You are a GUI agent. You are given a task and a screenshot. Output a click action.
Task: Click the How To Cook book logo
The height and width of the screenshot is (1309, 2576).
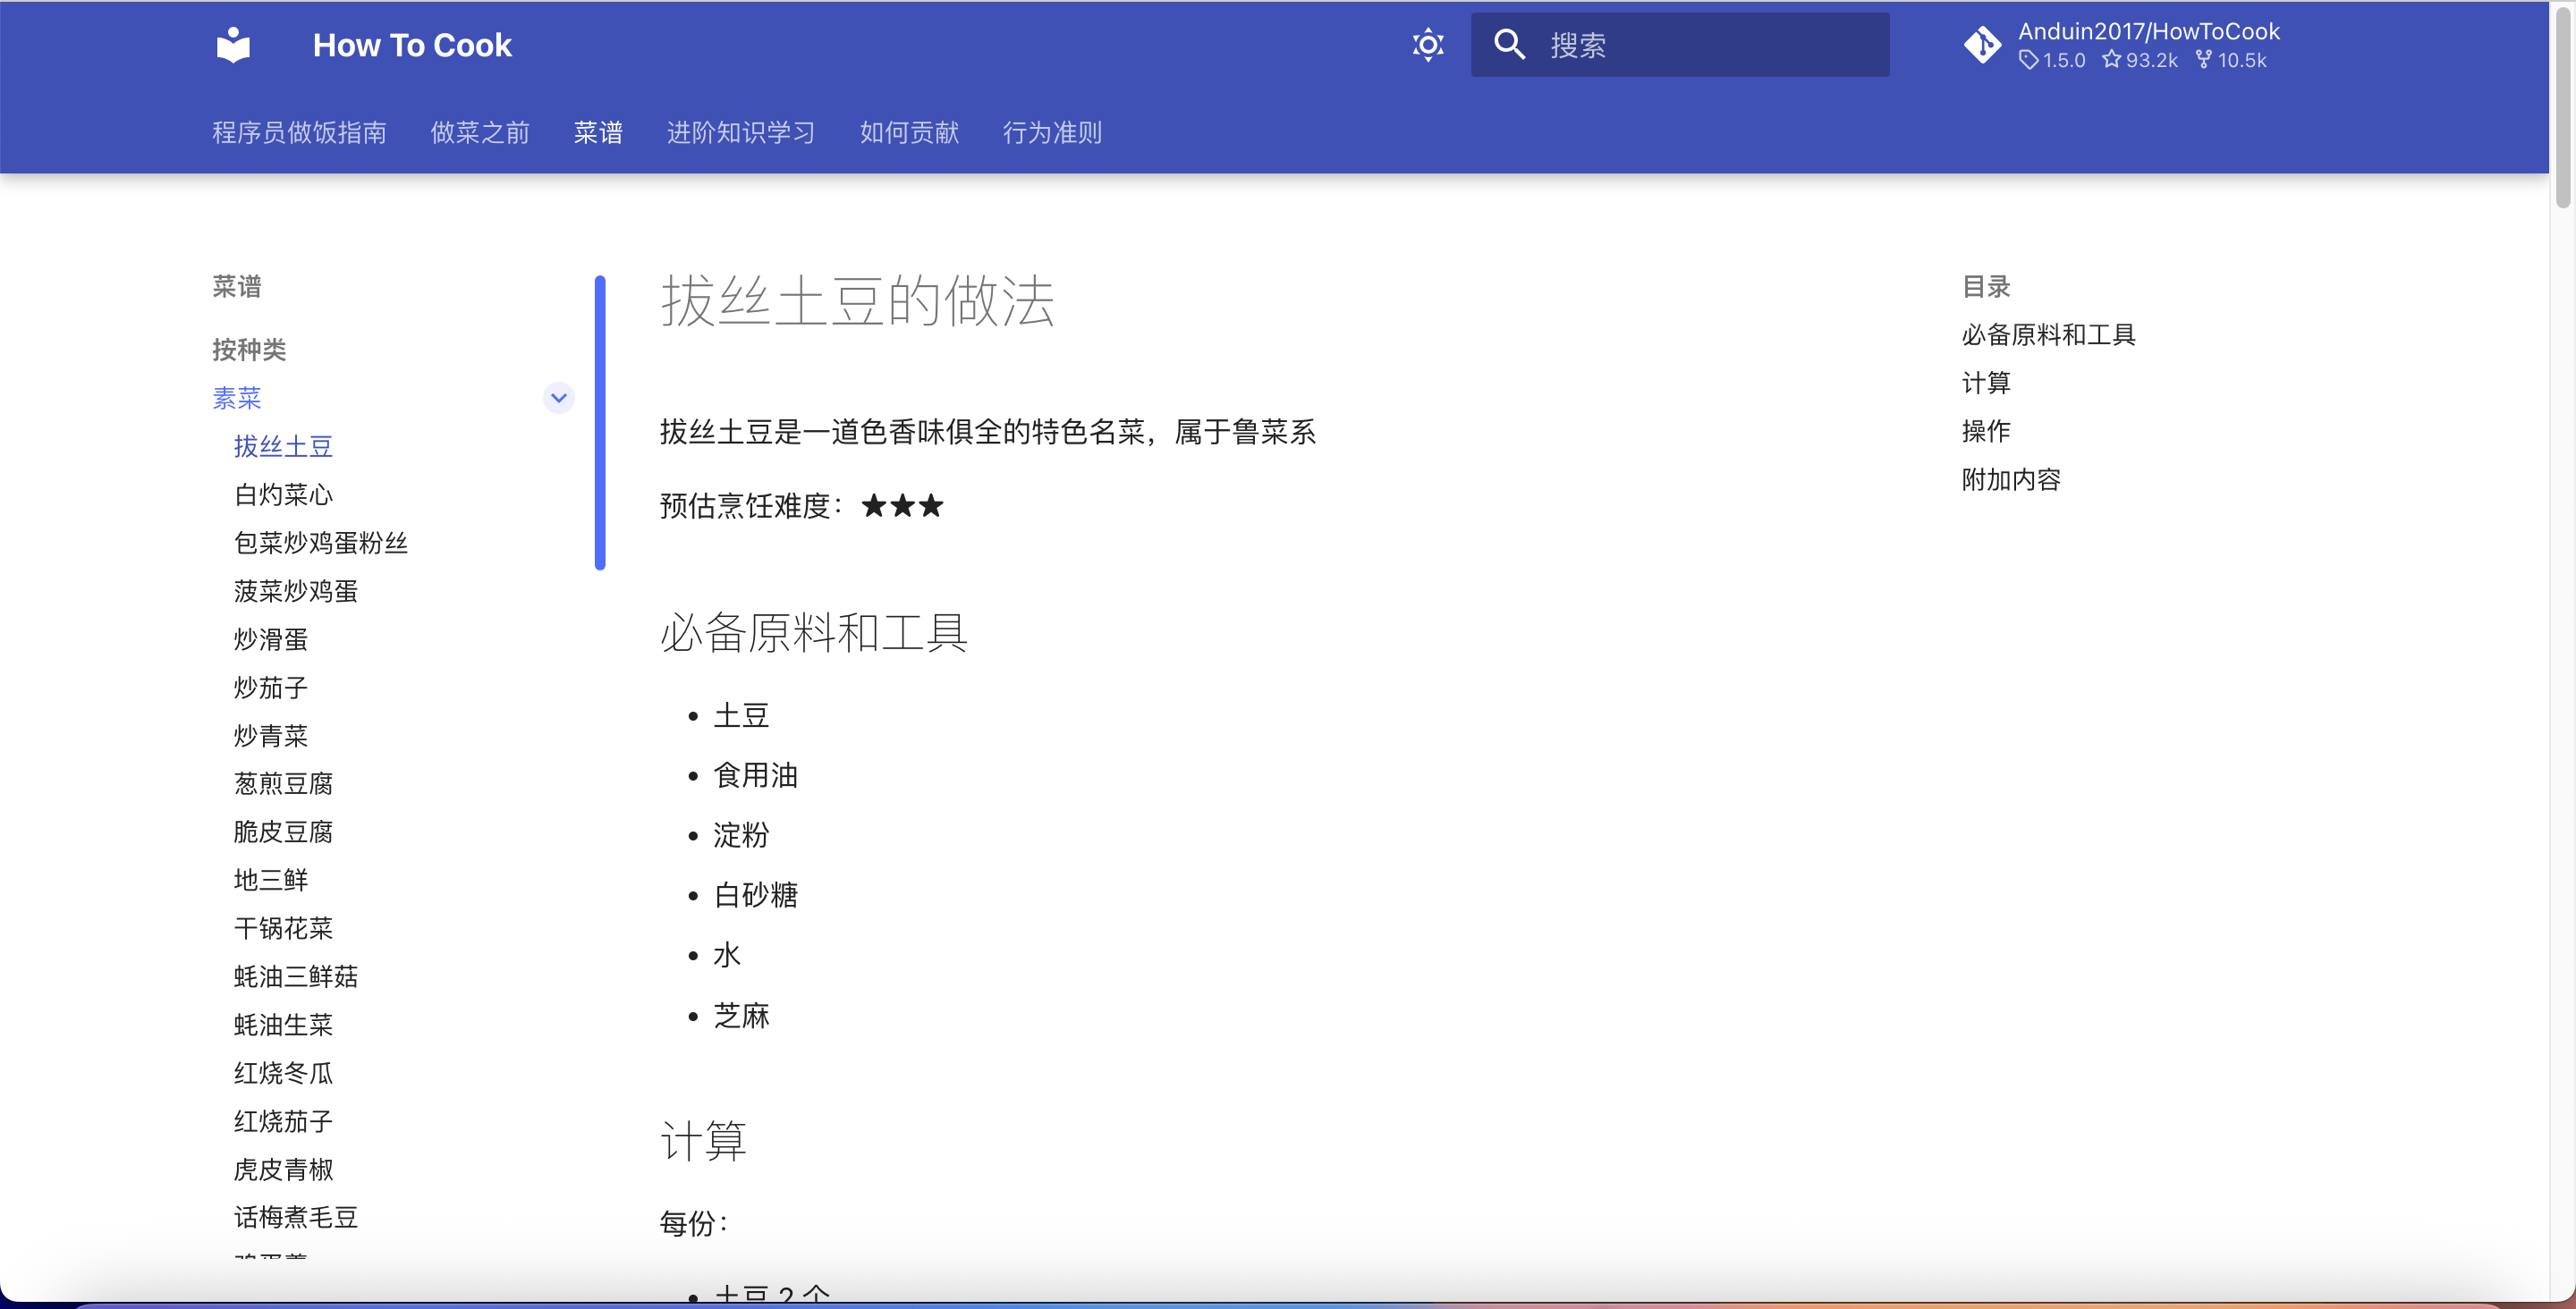click(x=233, y=45)
